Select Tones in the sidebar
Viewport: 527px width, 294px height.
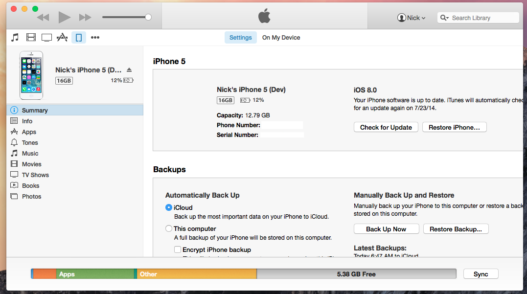pyautogui.click(x=74, y=142)
